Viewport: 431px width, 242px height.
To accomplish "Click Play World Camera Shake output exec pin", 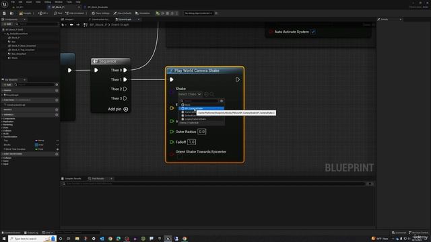I will 238,79.
